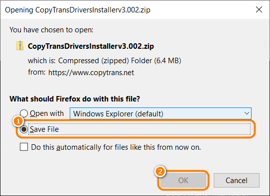The image size is (270, 196).
Task: Click the What should Firefox do heading
Action: click(x=75, y=99)
